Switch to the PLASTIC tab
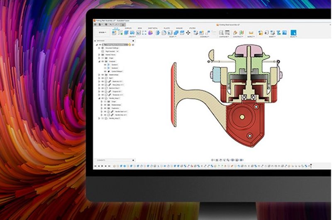Image resolution: width=332 pixels, height=220 pixels. (x=167, y=28)
